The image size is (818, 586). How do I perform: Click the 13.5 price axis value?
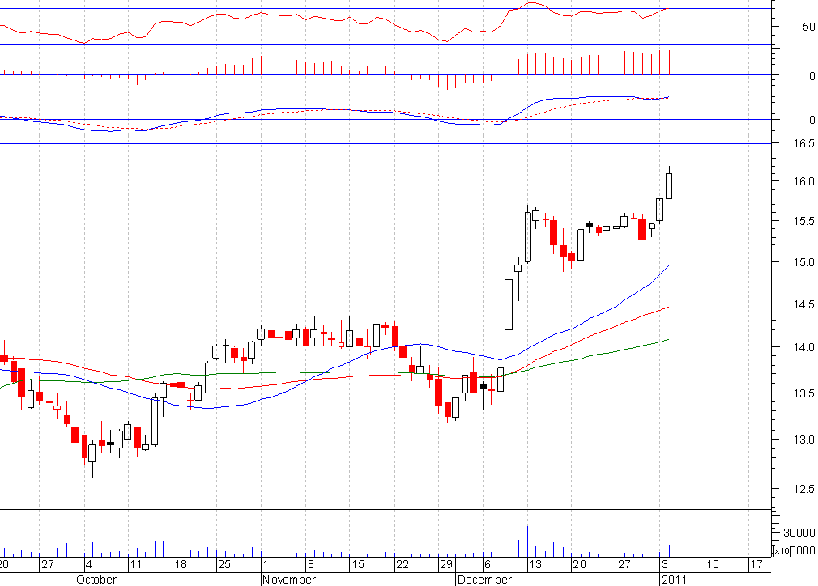pyautogui.click(x=803, y=393)
